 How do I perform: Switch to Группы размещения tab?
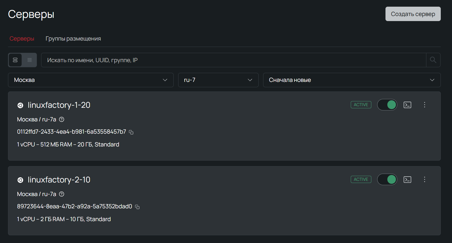click(73, 39)
